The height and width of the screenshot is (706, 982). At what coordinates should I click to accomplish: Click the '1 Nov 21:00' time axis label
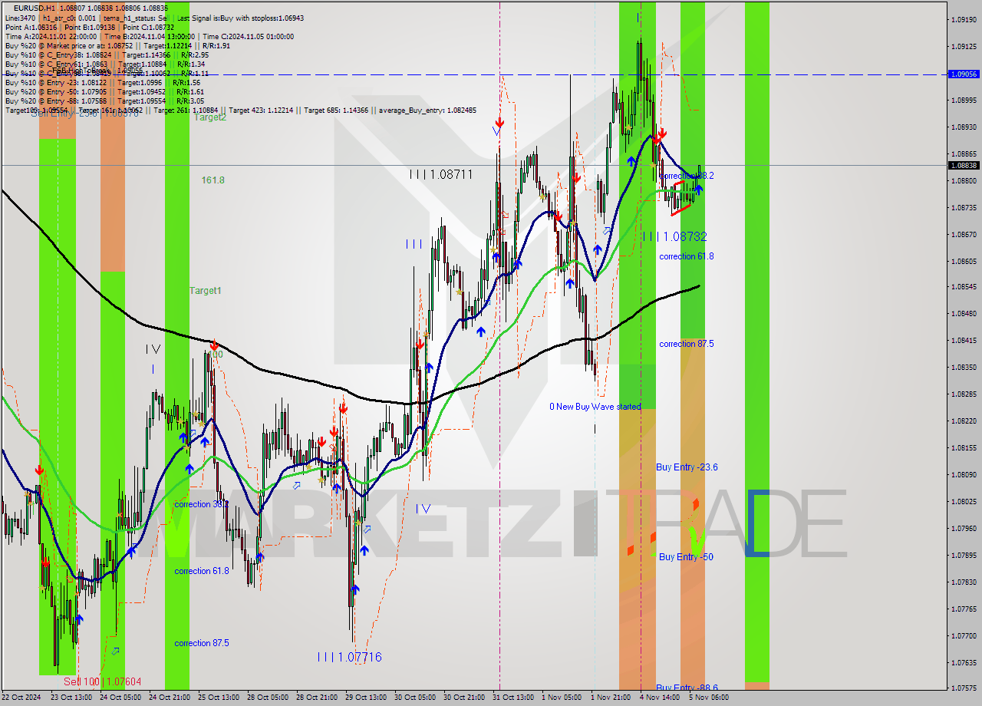611,698
